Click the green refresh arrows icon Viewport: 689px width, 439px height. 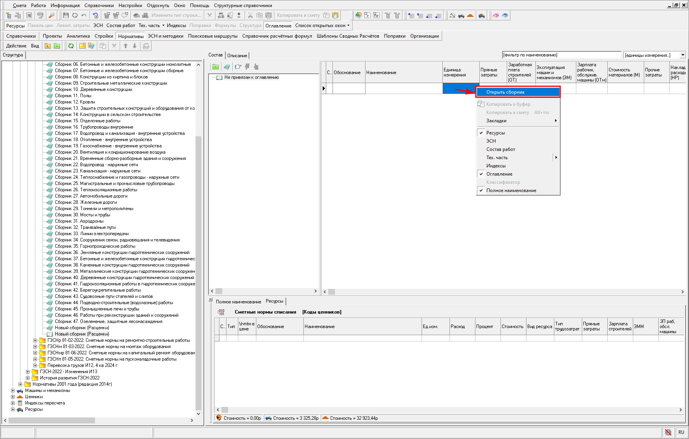point(71,46)
